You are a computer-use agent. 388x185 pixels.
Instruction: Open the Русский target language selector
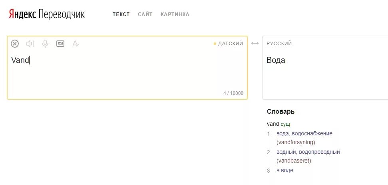279,44
